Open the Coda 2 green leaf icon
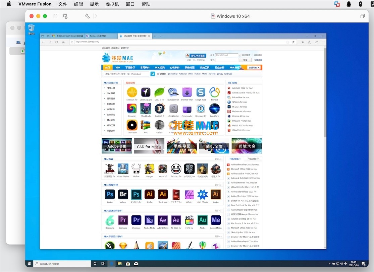 point(160,92)
